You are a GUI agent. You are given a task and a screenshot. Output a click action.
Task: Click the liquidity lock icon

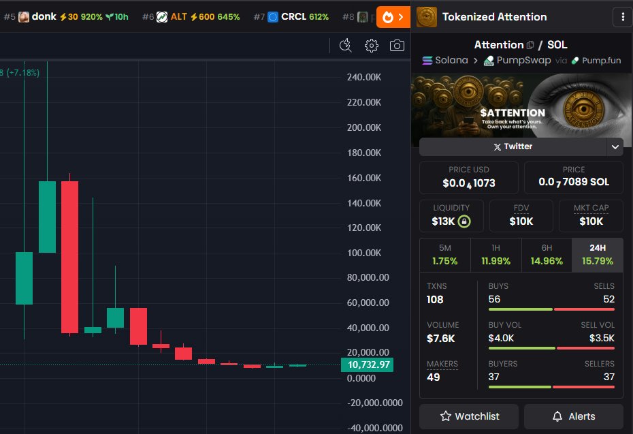[x=464, y=221]
